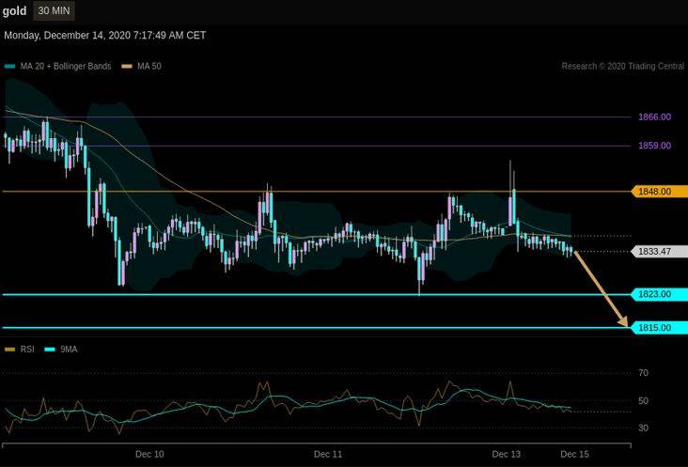Select the 1859.00 resistance price label
688x467 pixels.
tap(654, 146)
